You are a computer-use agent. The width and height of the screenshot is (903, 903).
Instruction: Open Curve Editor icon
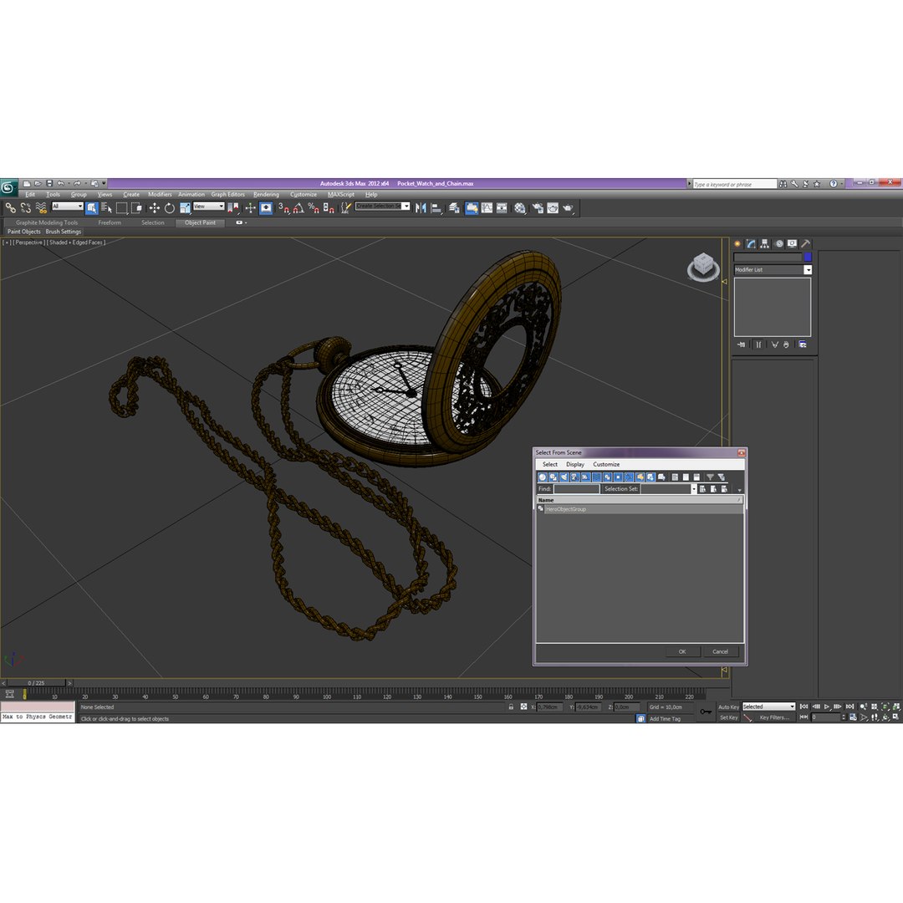[487, 208]
